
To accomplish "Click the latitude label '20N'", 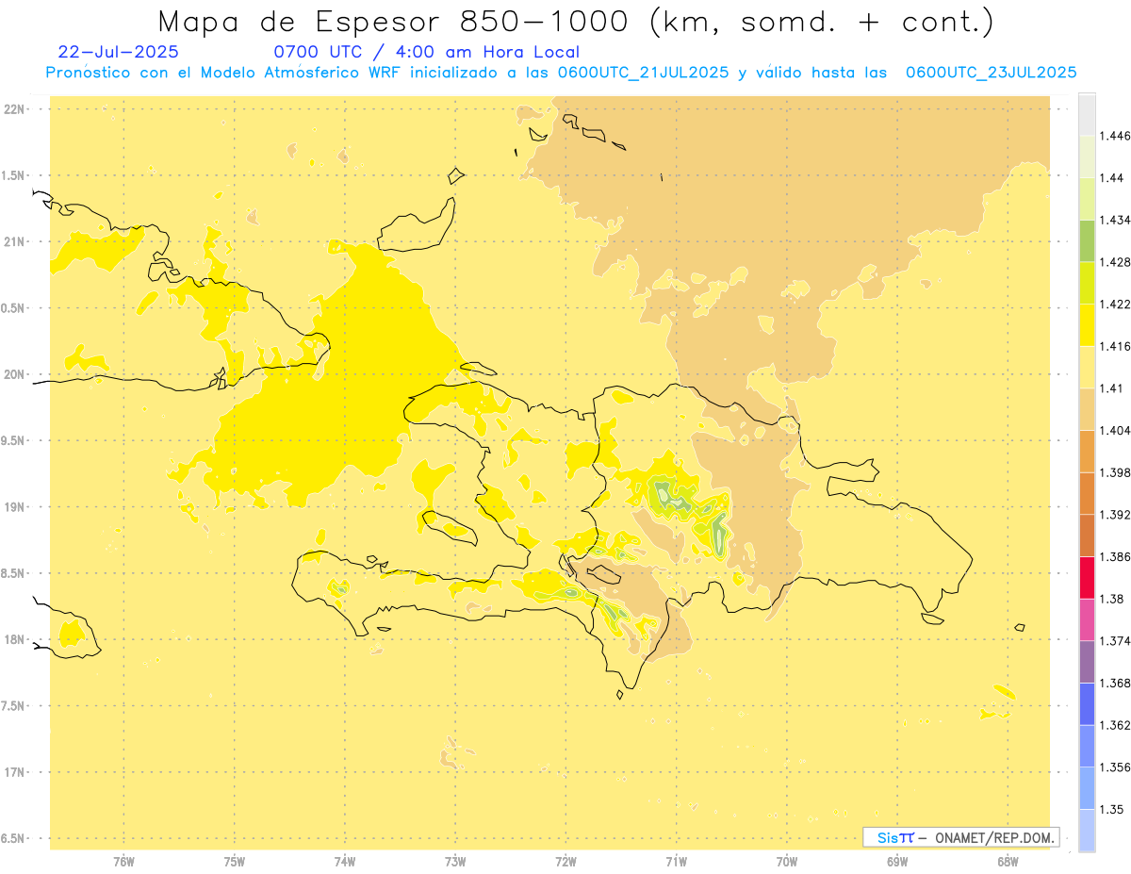I will (x=14, y=374).
